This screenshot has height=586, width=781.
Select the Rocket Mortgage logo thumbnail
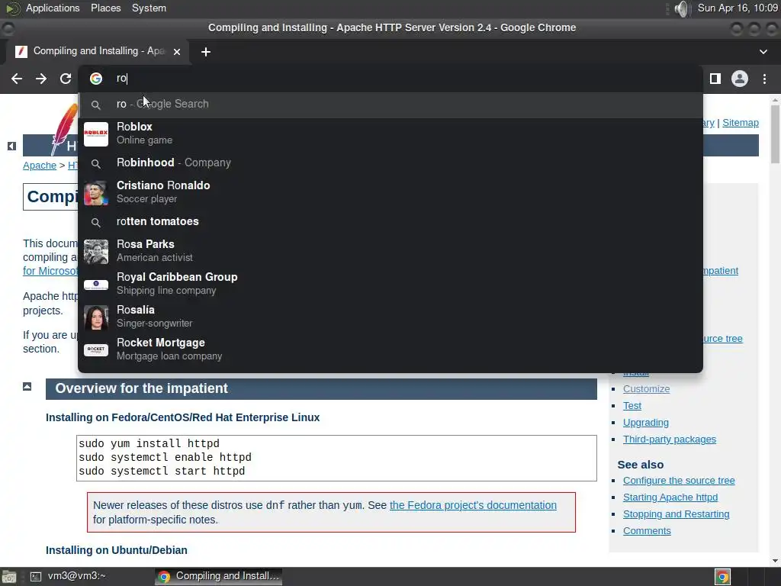96,349
